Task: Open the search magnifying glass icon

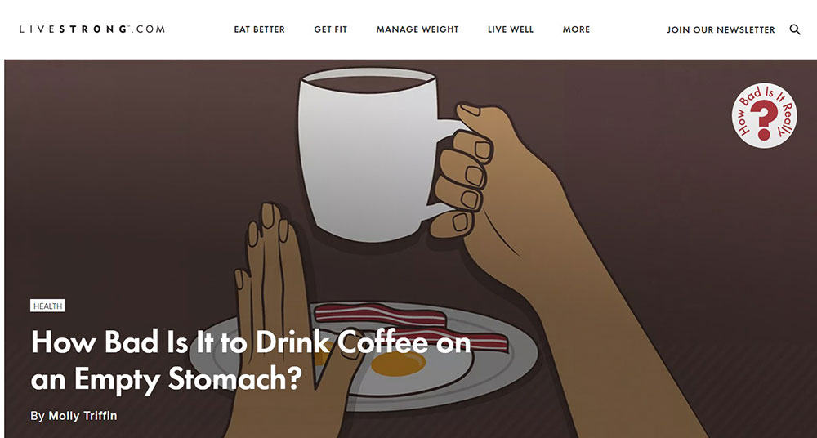Action: pyautogui.click(x=795, y=29)
